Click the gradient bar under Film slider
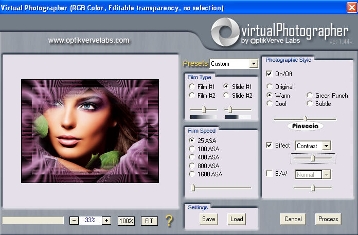 (x=203, y=117)
